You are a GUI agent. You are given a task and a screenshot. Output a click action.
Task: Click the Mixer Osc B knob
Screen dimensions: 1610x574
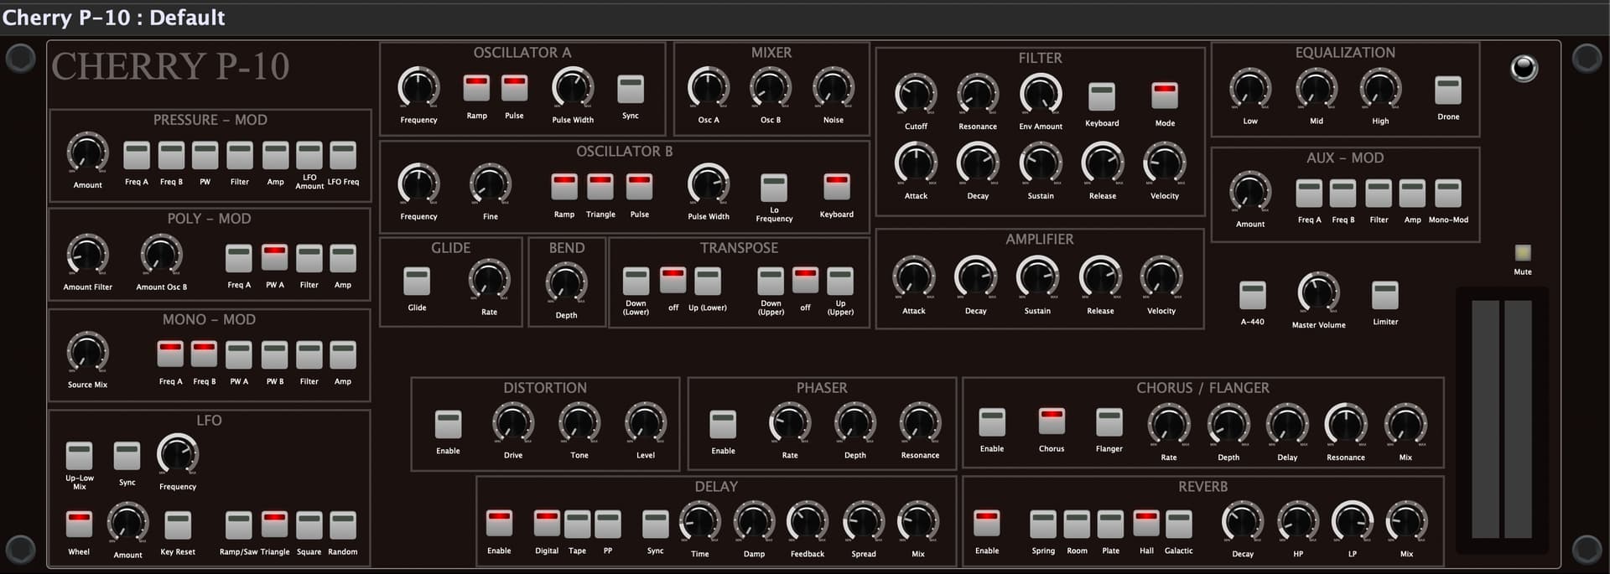coord(771,87)
